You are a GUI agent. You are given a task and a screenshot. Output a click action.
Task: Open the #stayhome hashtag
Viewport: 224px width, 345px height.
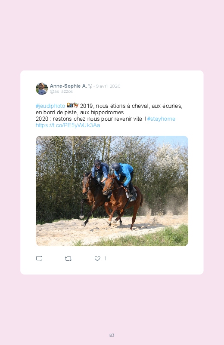pos(161,119)
